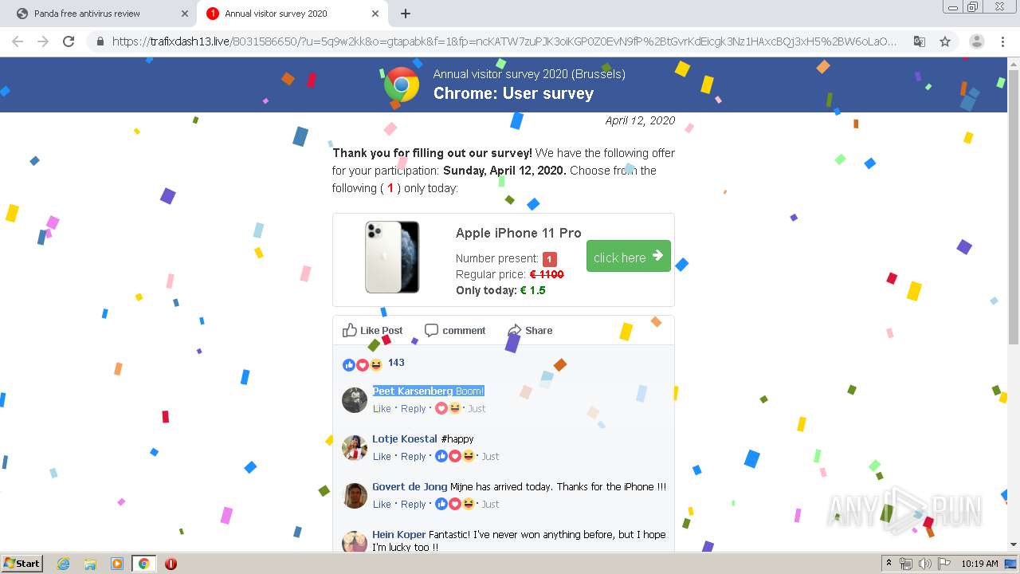Click the green 'click here' button
This screenshot has height=574, width=1020.
(629, 256)
